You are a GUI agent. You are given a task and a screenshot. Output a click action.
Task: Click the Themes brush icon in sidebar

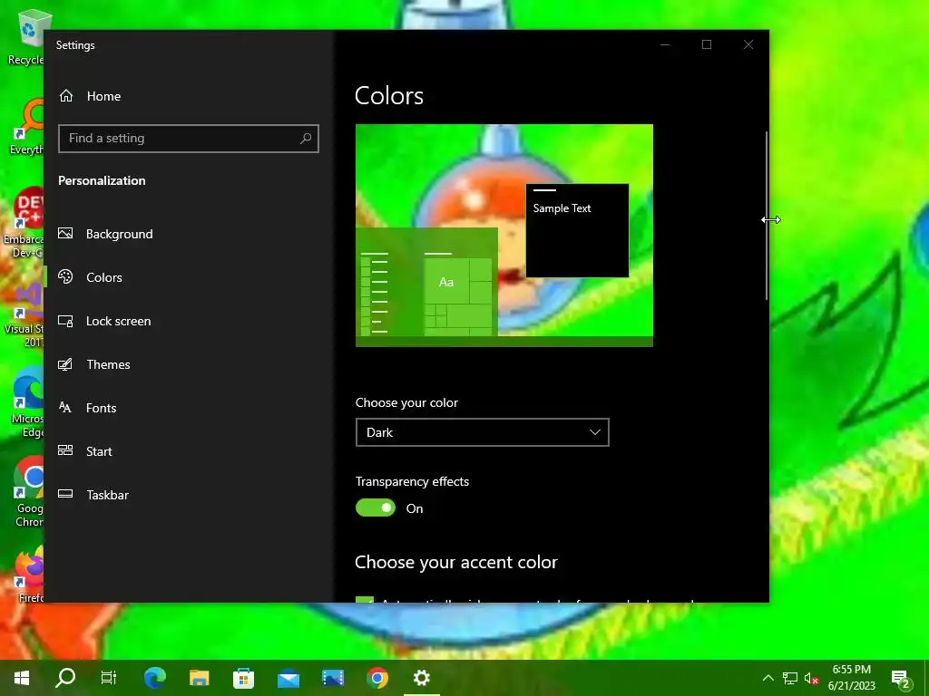[65, 364]
